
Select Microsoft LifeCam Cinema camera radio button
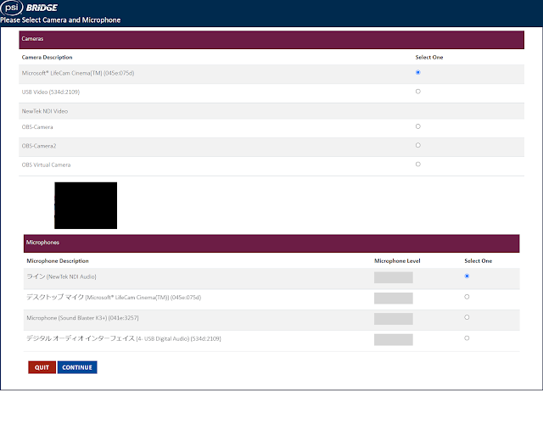click(x=418, y=72)
